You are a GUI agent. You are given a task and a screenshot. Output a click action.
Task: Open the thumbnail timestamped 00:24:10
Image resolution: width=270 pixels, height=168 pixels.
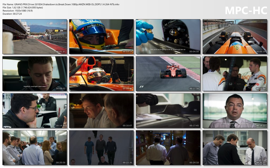coord(168,148)
